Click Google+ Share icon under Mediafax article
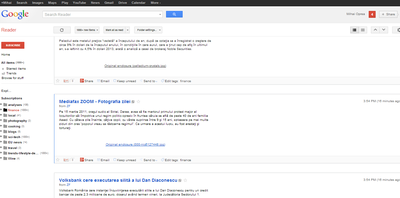The width and height of the screenshot is (400, 198). click(82, 160)
